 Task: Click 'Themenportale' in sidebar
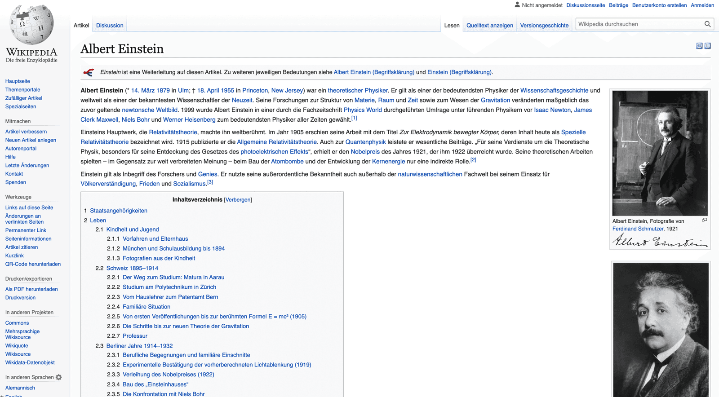click(22, 90)
